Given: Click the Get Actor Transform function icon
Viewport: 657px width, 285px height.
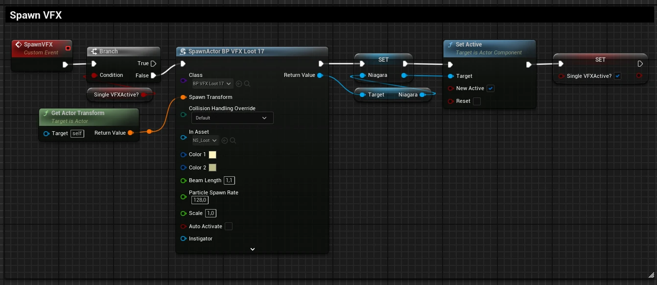Looking at the screenshot, I should tap(47, 113).
